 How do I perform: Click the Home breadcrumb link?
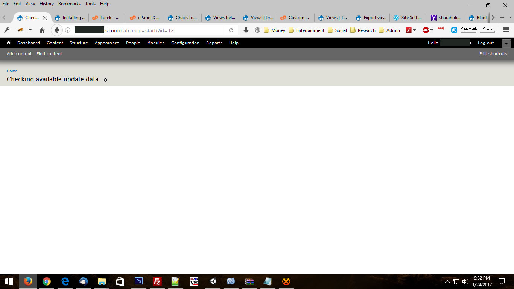[x=12, y=71]
